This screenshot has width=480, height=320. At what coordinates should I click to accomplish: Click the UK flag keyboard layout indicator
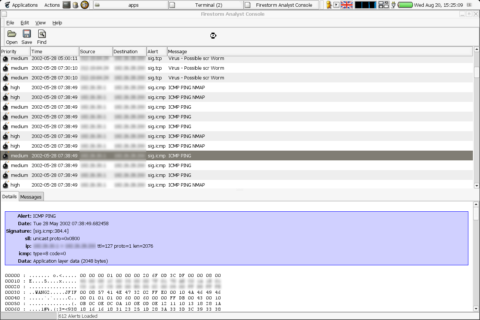point(346,5)
